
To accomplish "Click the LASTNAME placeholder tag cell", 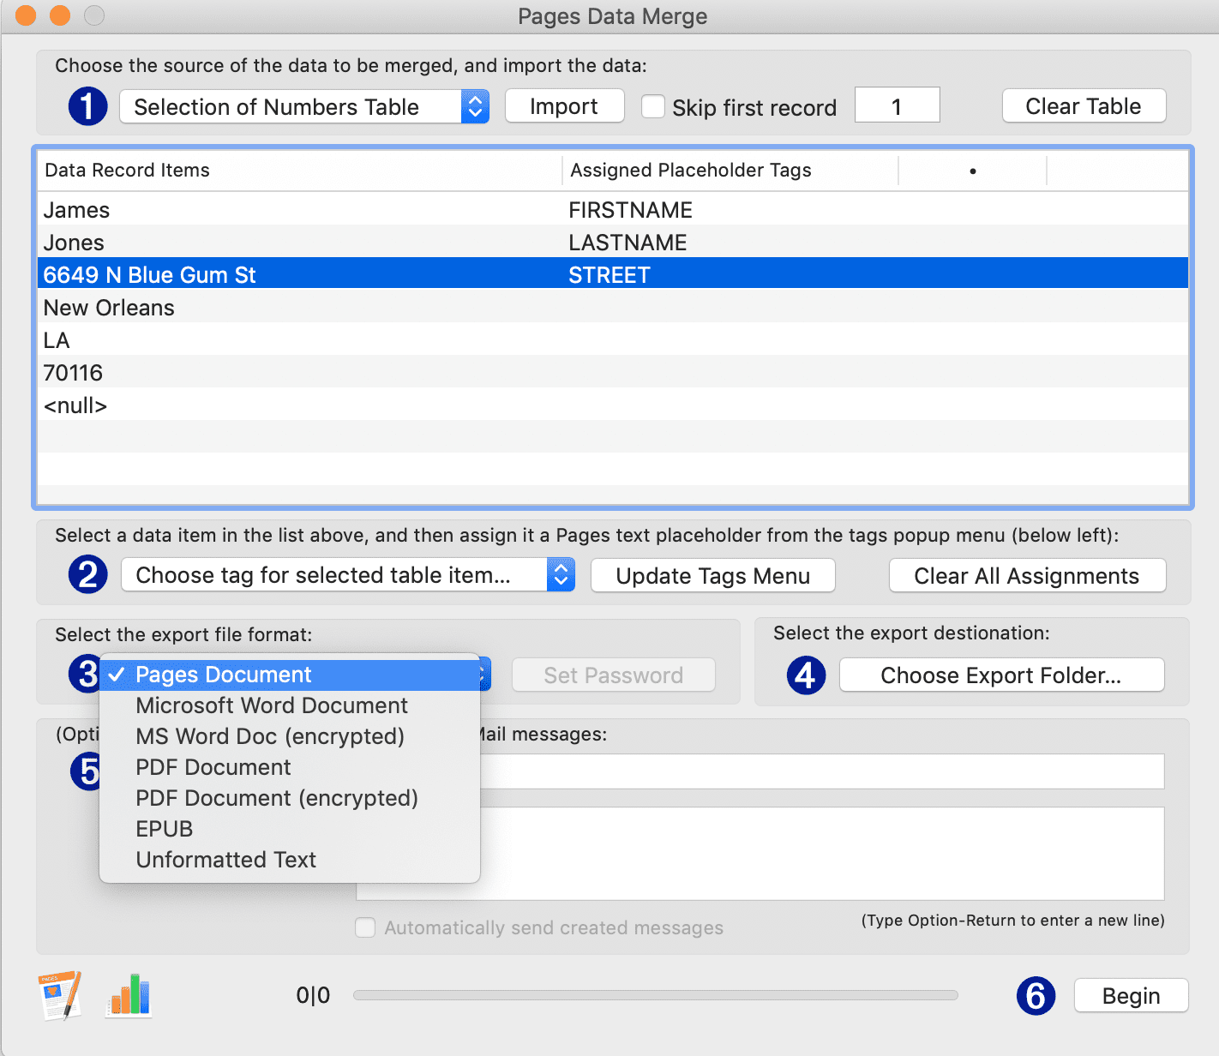I will (628, 243).
